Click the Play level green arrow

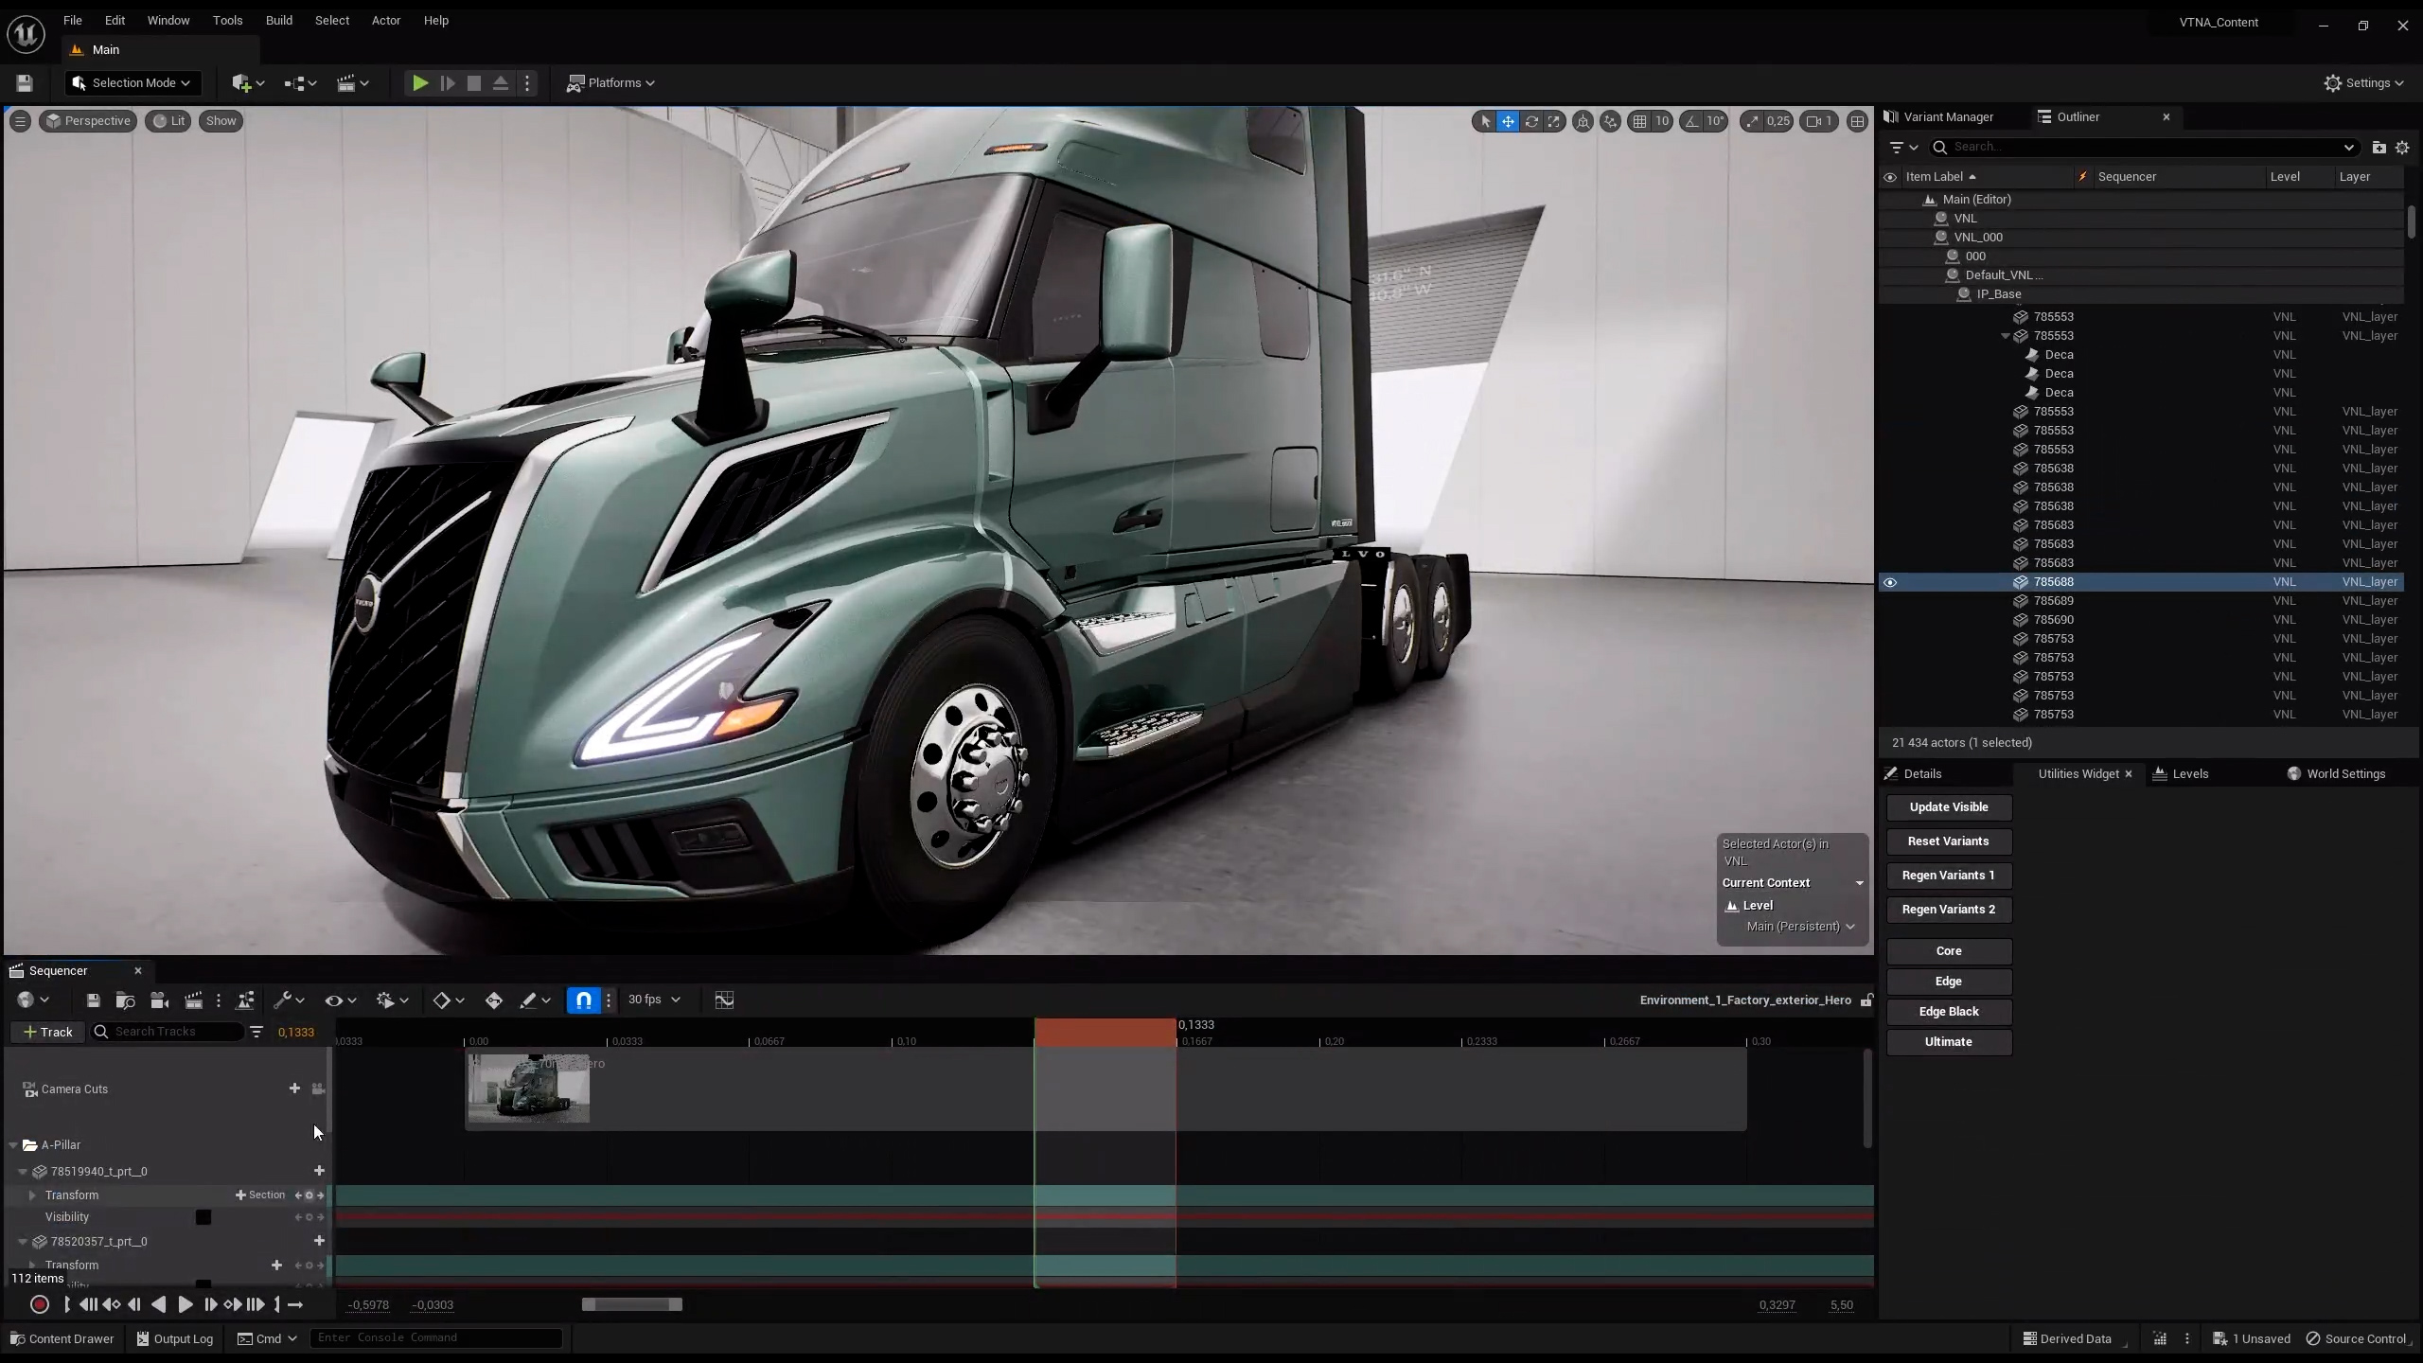point(420,83)
